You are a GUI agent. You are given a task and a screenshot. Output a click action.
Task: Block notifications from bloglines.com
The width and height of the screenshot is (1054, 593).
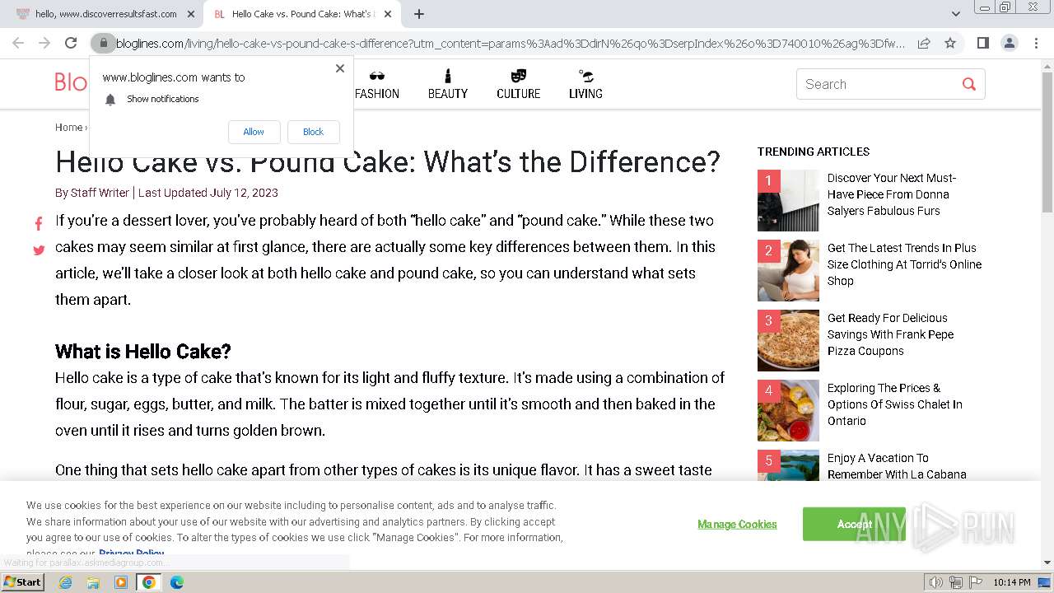coord(313,132)
